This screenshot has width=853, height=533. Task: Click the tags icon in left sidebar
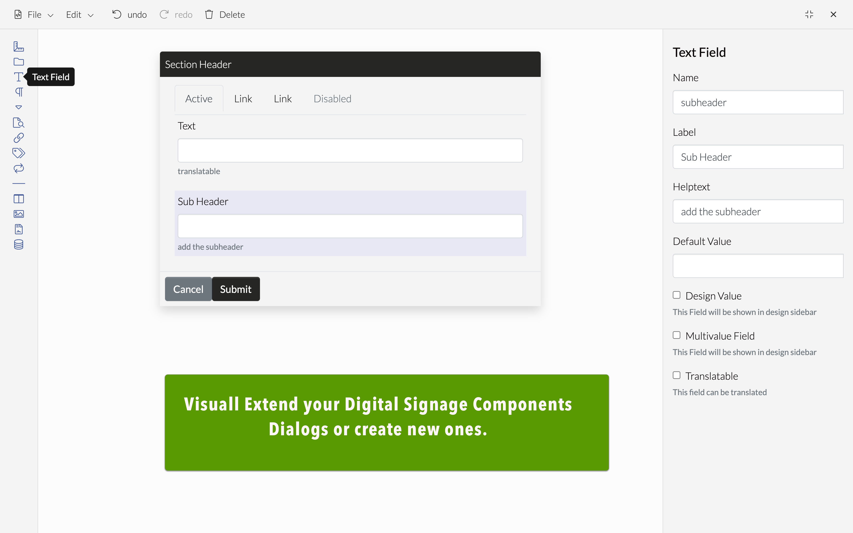tap(19, 153)
